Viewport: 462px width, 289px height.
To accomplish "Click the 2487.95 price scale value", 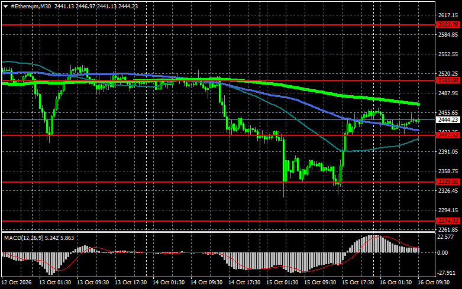I will 448,93.
